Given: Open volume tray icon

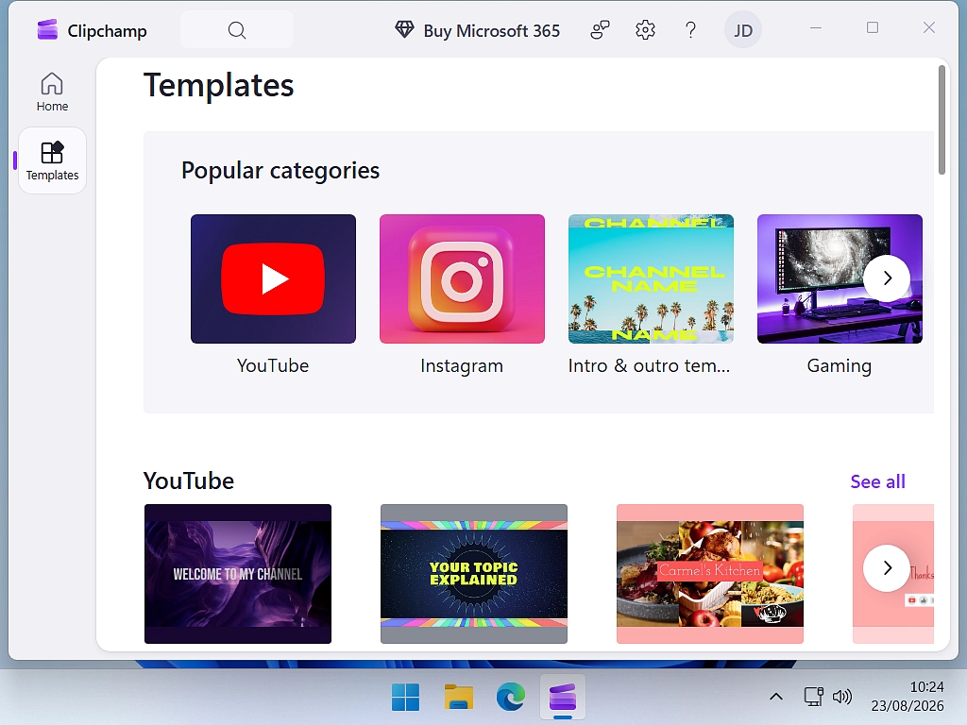Looking at the screenshot, I should pyautogui.click(x=841, y=697).
